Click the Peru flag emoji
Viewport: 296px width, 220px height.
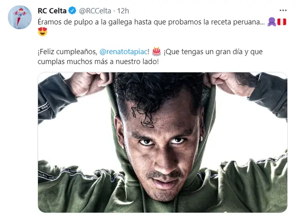tap(282, 22)
